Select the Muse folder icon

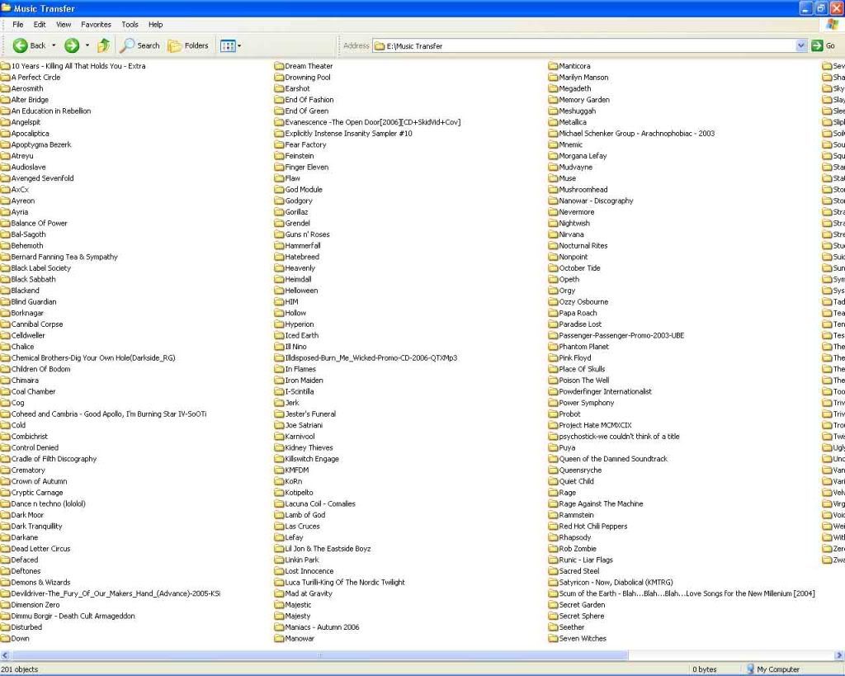point(553,178)
